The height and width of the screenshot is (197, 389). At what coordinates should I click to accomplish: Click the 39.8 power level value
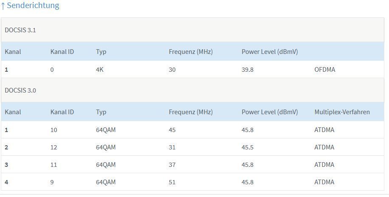(248, 70)
